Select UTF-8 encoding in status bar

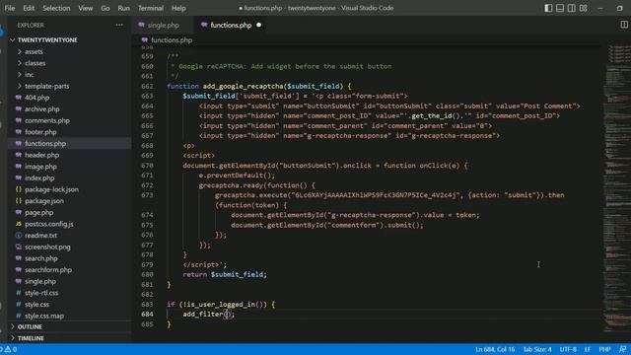point(568,349)
